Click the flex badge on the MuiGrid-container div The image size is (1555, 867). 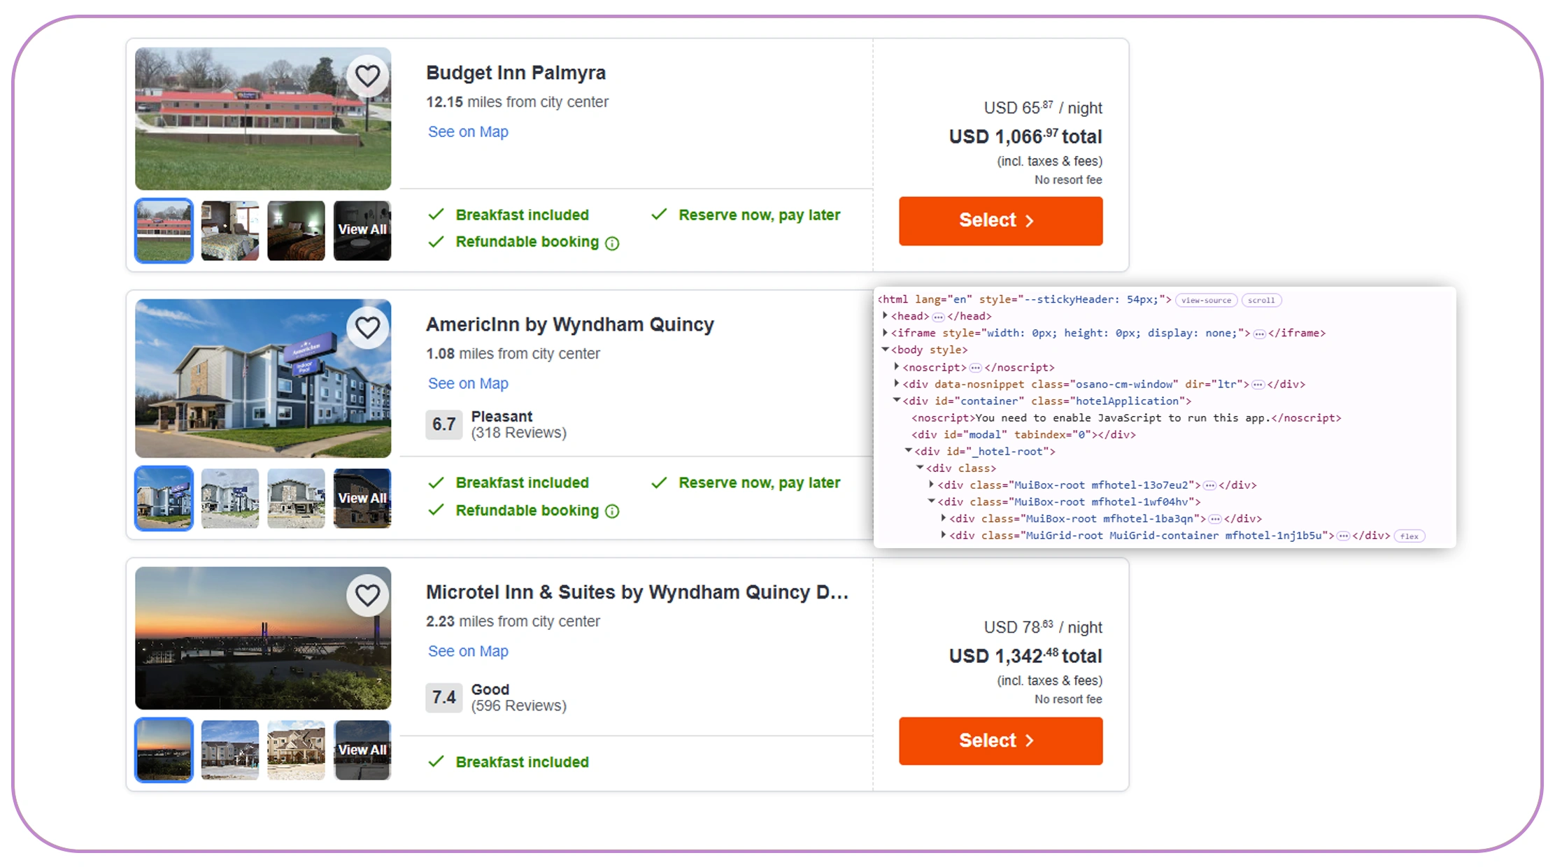point(1410,536)
